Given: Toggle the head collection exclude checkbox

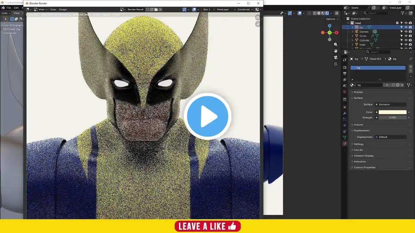Looking at the screenshot, I should (x=397, y=23).
